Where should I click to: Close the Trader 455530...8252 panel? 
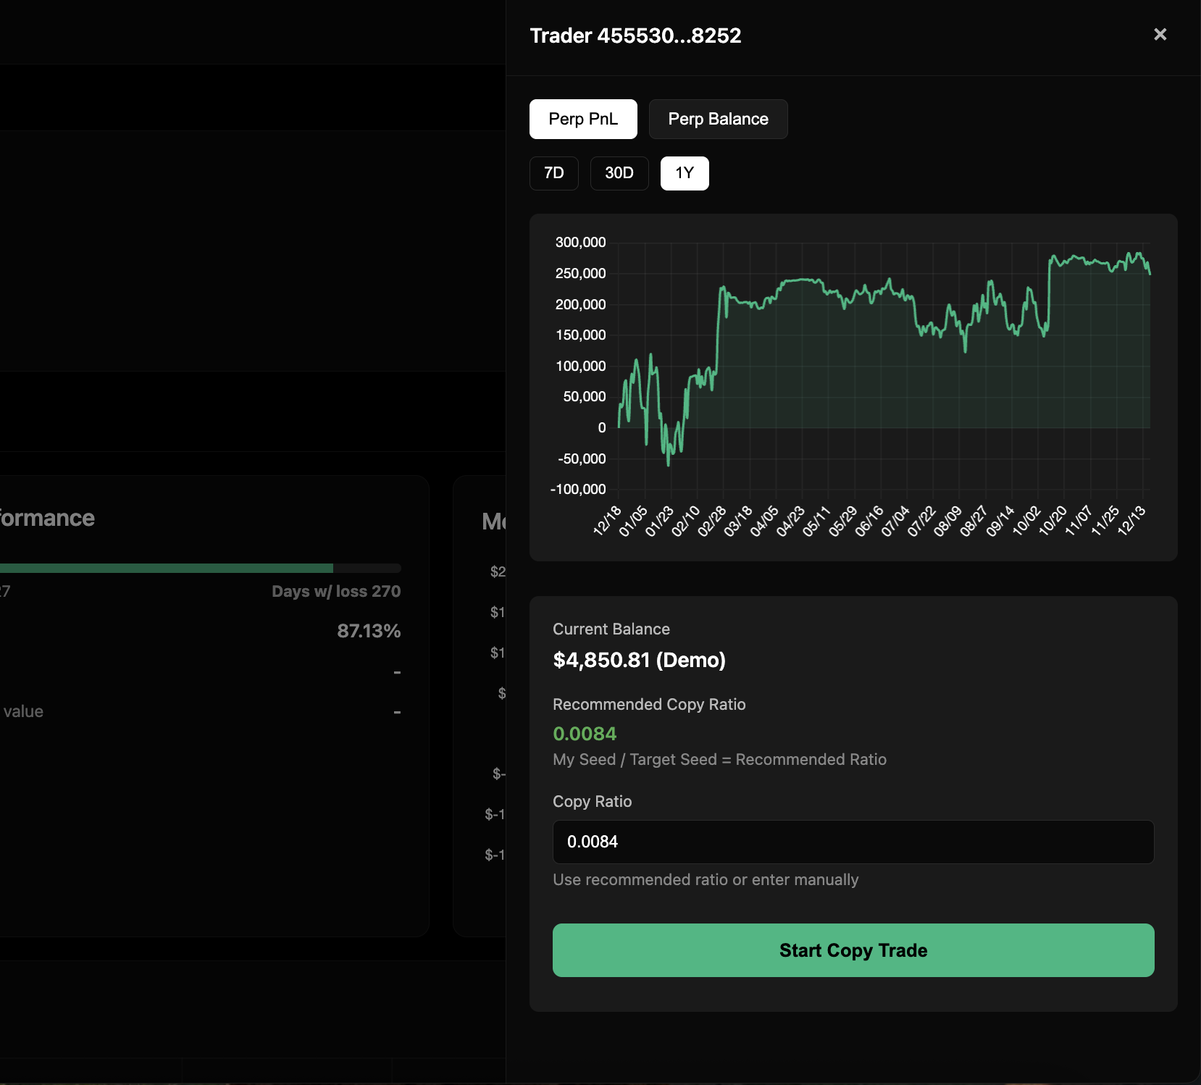[x=1160, y=35]
